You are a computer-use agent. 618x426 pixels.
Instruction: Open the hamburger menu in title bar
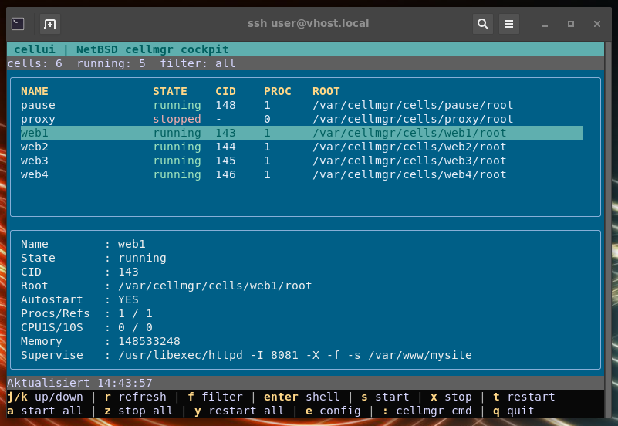click(x=508, y=24)
